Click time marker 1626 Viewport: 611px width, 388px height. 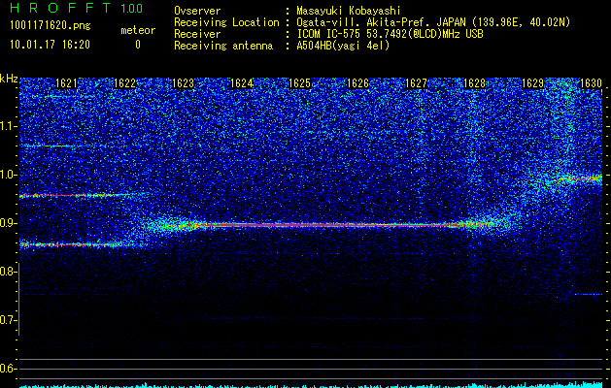357,83
